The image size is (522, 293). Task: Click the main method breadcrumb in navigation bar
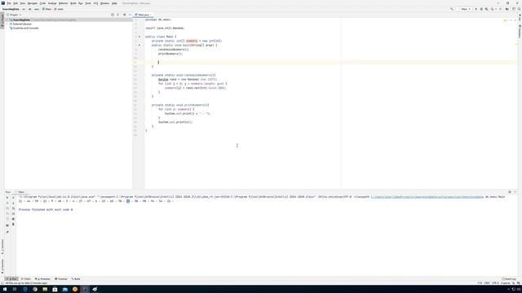tap(59, 9)
